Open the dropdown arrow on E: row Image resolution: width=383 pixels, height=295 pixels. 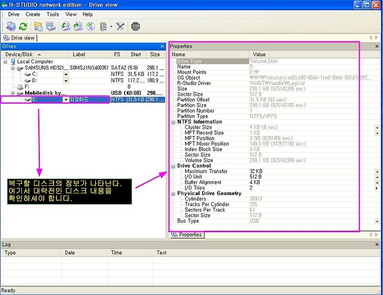pos(66,99)
